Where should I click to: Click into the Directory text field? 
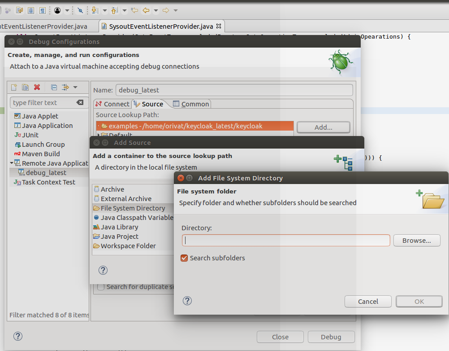[x=285, y=241]
